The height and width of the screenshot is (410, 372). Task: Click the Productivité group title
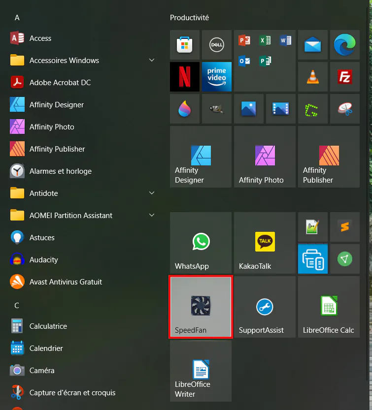[189, 18]
